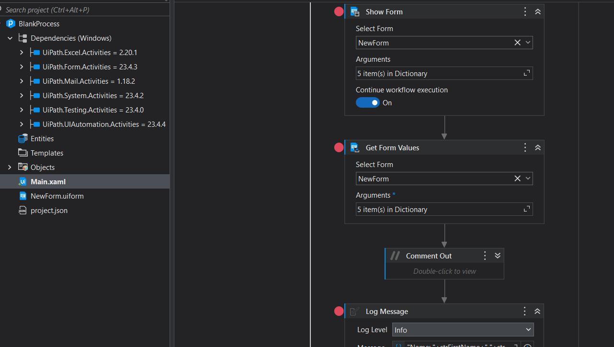Viewport: 614px width, 347px height.
Task: Expand the UiPath.System.Activities dependency
Action: pos(22,96)
